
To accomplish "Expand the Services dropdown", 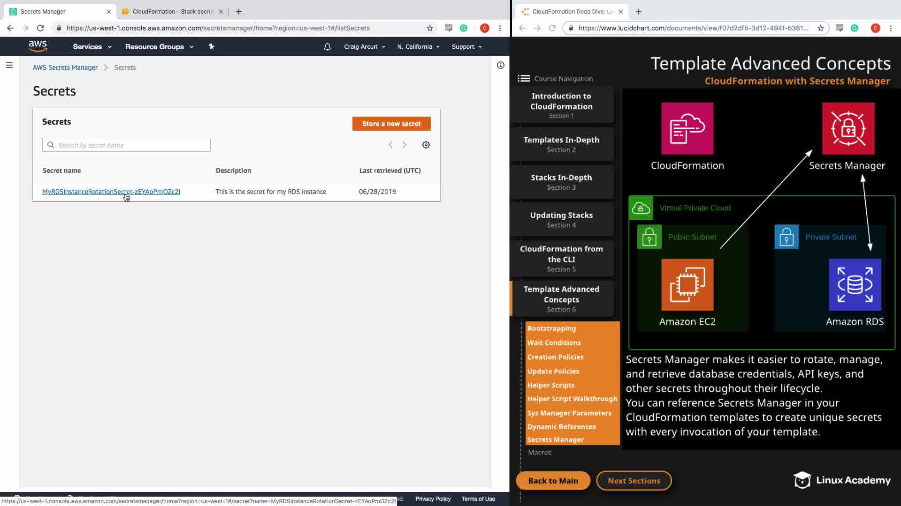I will [x=92, y=47].
